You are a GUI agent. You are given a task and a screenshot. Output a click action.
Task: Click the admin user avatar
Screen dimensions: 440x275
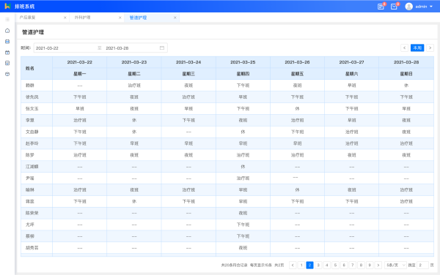pyautogui.click(x=409, y=7)
